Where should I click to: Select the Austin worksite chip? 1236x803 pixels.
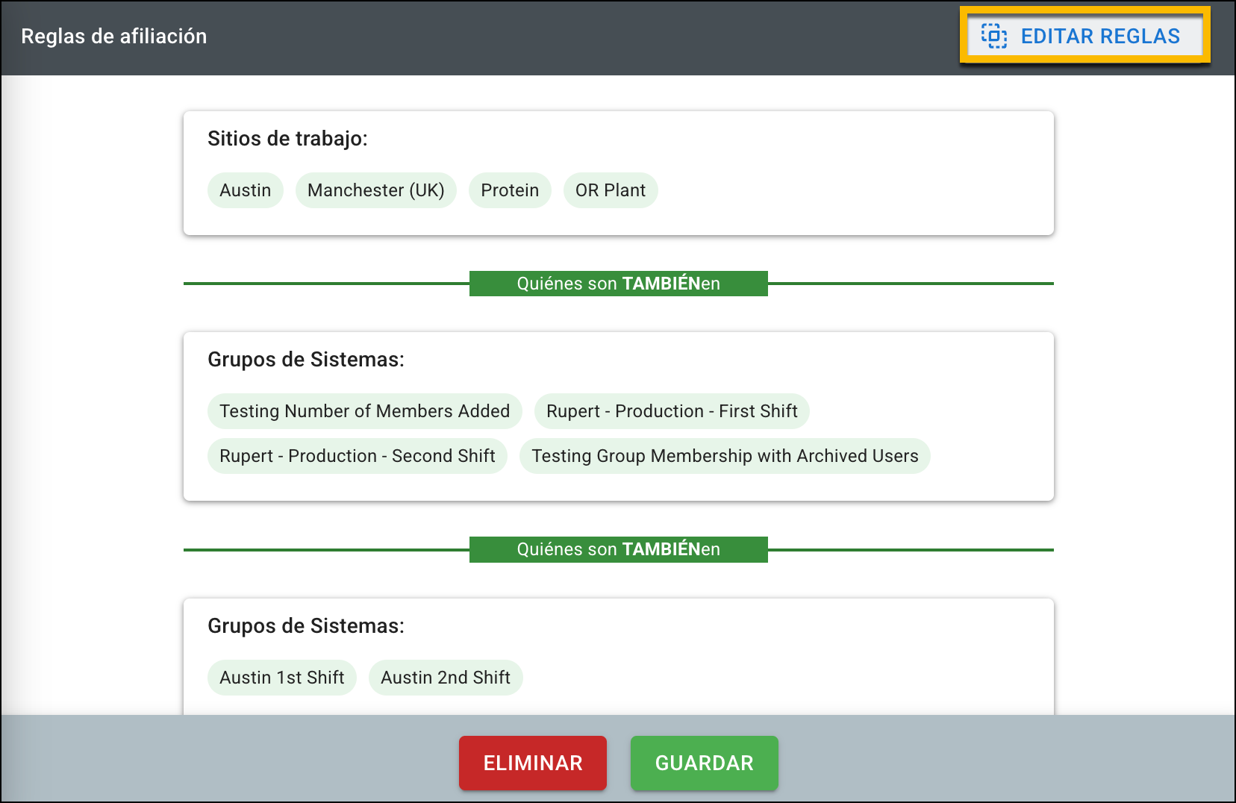246,190
